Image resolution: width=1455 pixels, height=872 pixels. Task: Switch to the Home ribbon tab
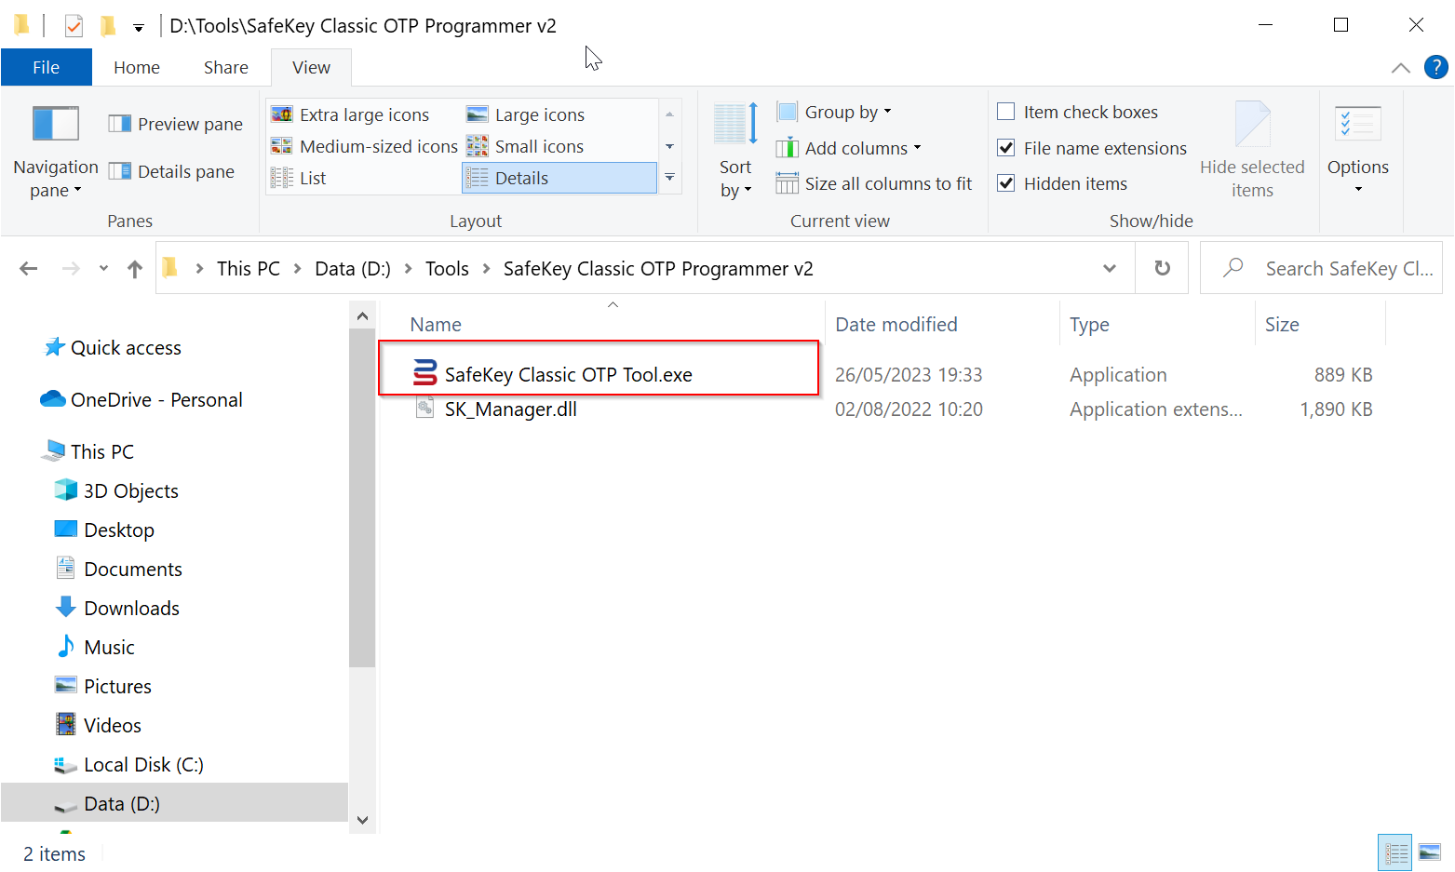click(137, 67)
